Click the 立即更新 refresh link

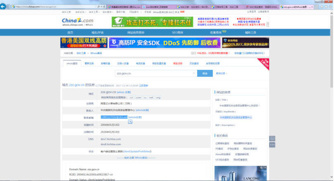coord(143,86)
